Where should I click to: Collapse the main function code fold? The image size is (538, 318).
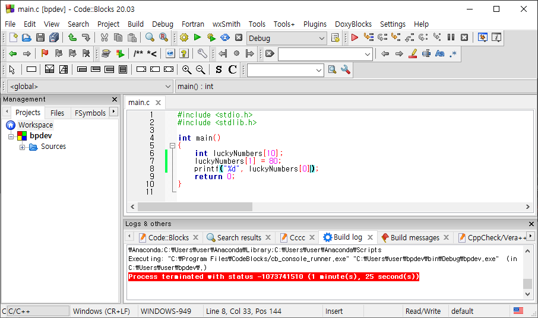pos(172,145)
